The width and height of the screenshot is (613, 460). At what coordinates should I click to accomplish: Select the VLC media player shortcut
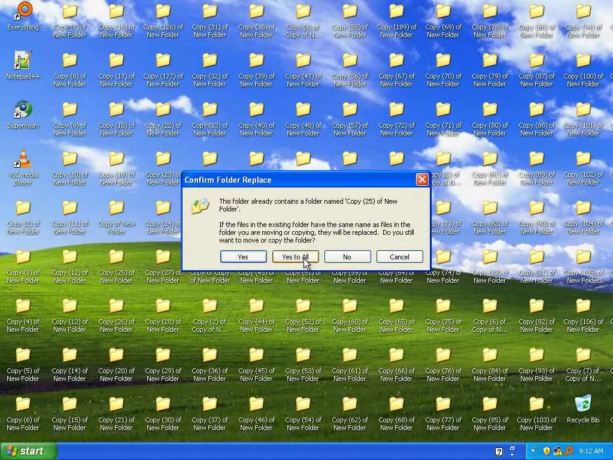23,168
